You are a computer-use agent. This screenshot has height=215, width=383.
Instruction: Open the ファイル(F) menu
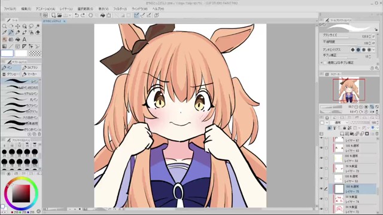click(10, 9)
